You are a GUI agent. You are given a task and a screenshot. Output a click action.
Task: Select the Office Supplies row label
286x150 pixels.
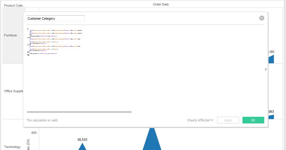click(14, 91)
